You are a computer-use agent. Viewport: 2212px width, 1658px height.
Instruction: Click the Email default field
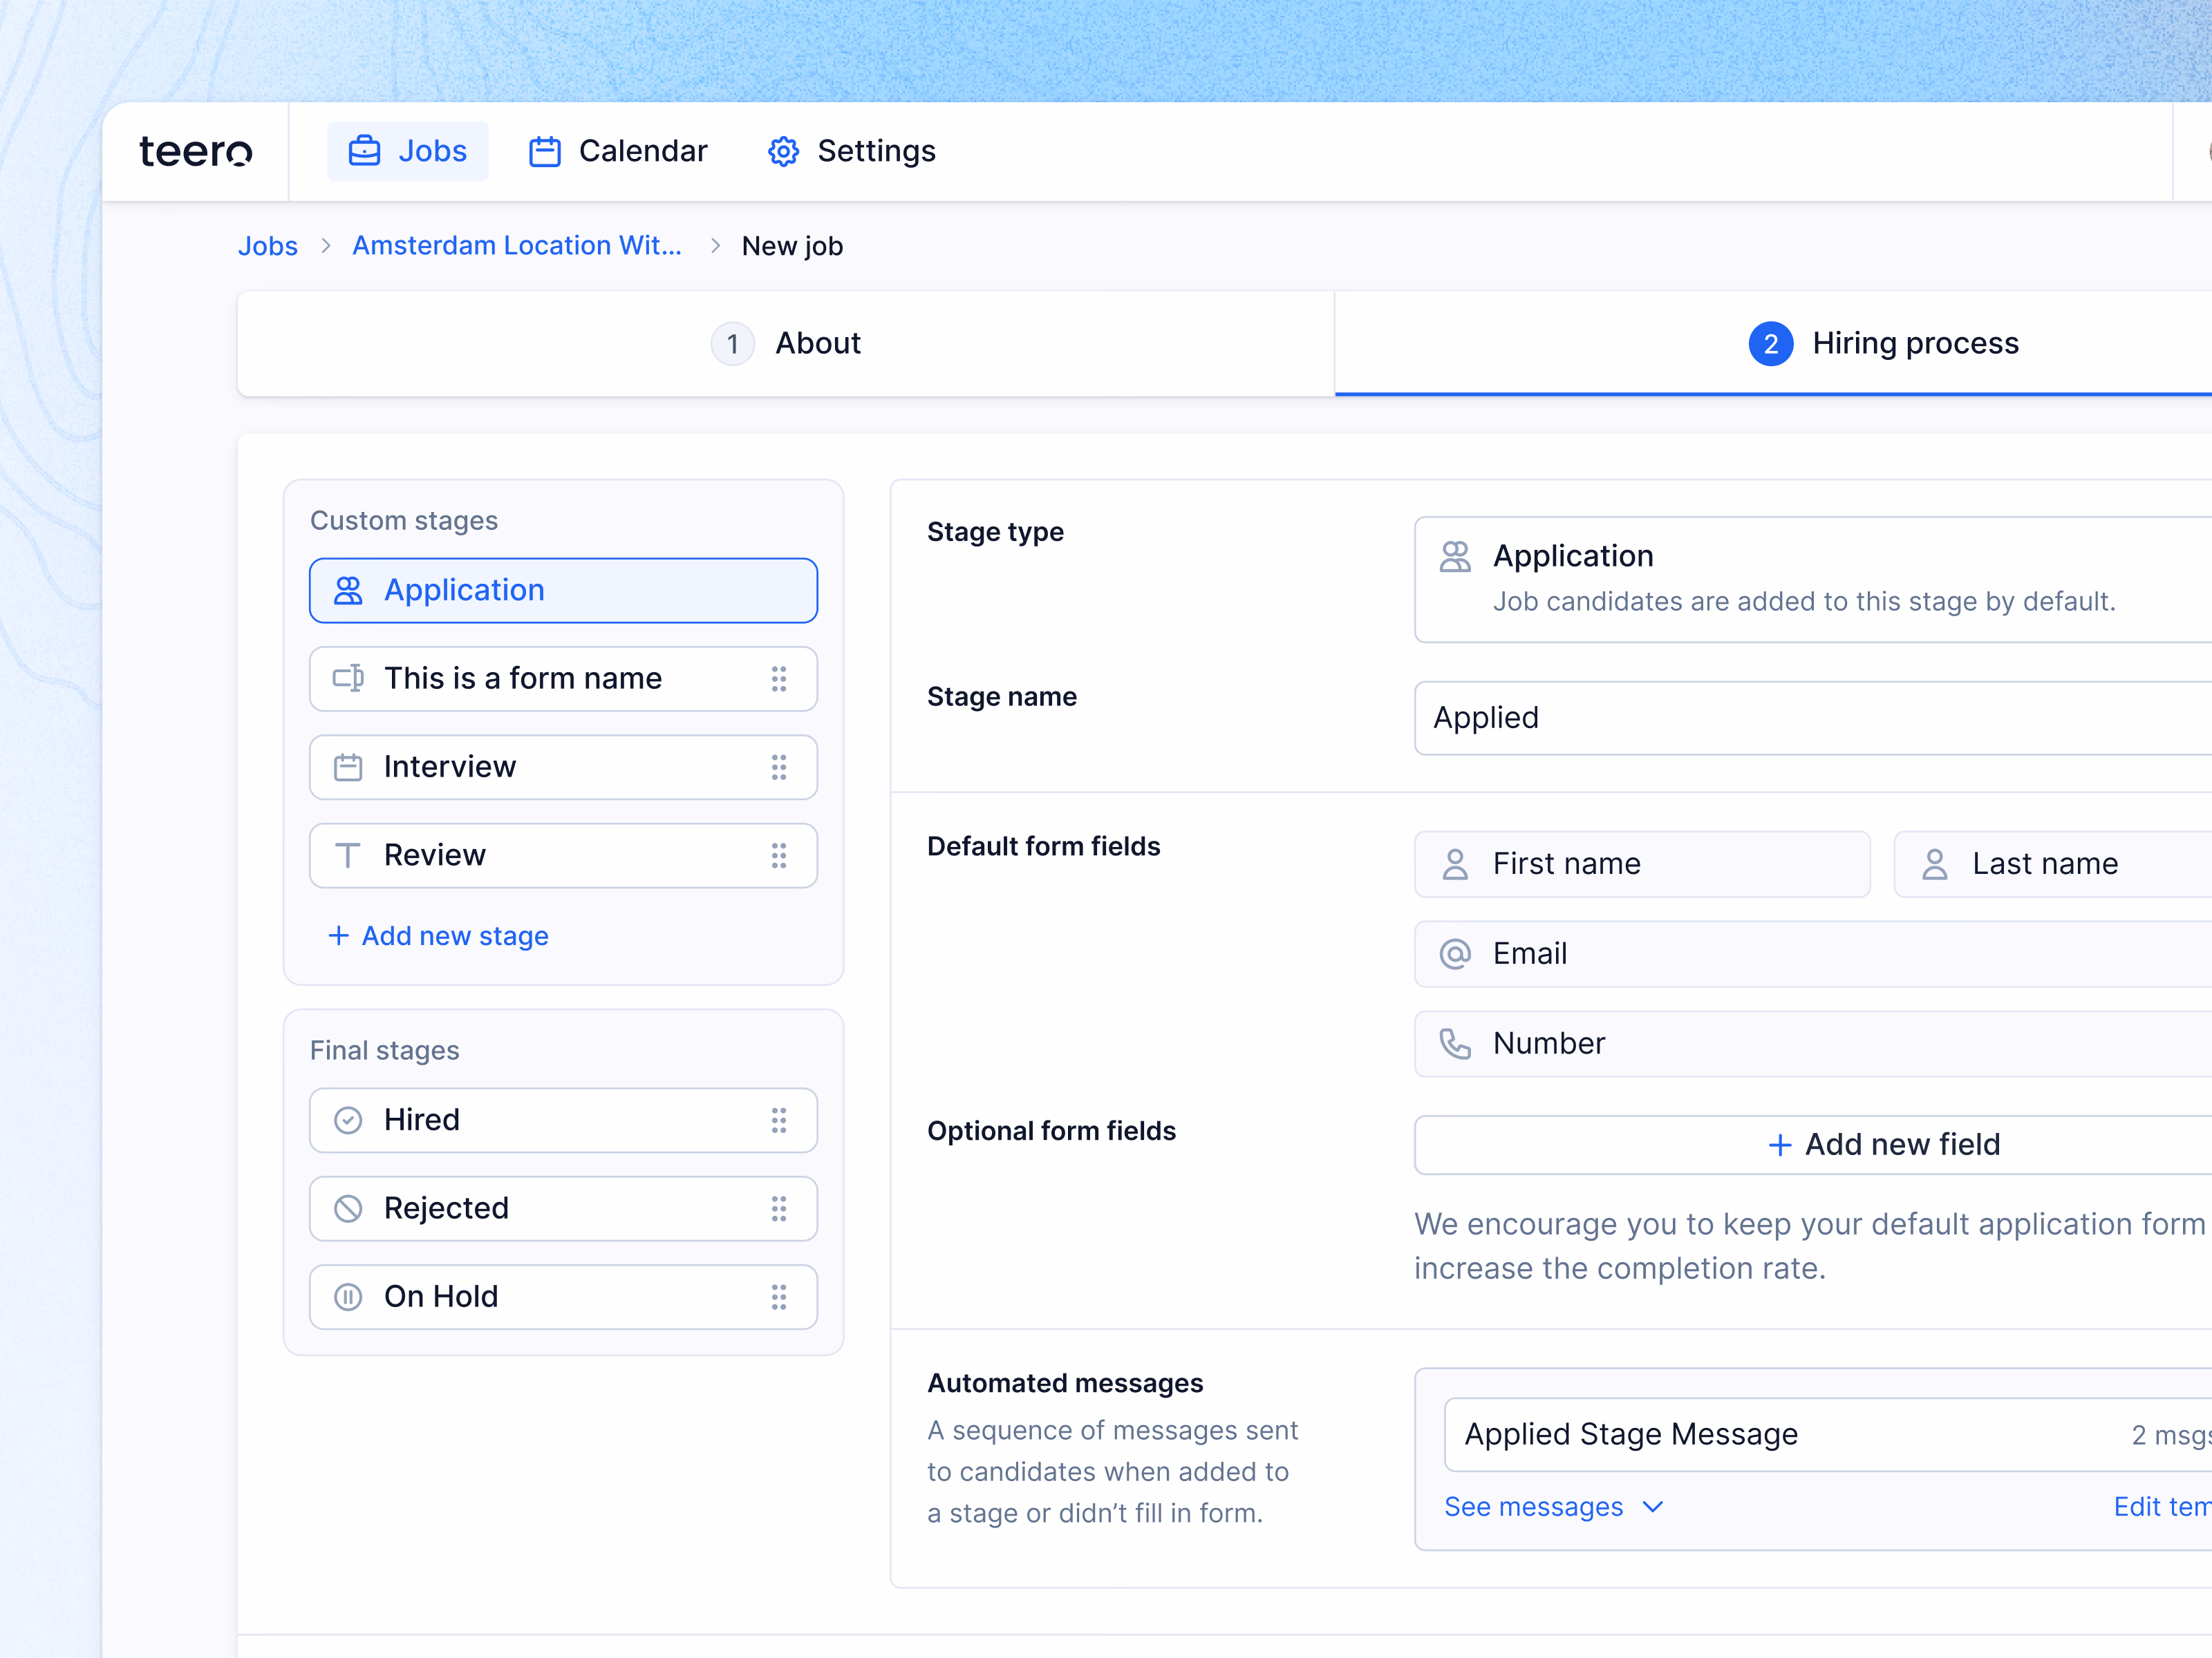pyautogui.click(x=1813, y=953)
